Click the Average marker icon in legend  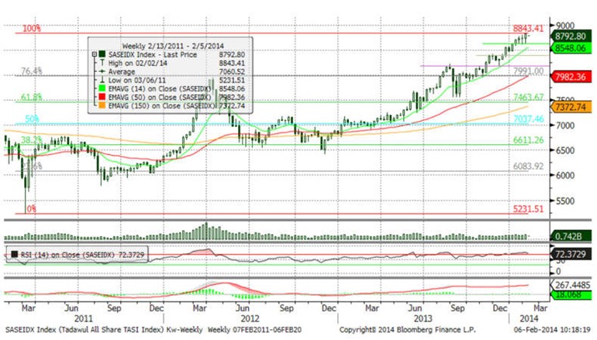tap(102, 71)
